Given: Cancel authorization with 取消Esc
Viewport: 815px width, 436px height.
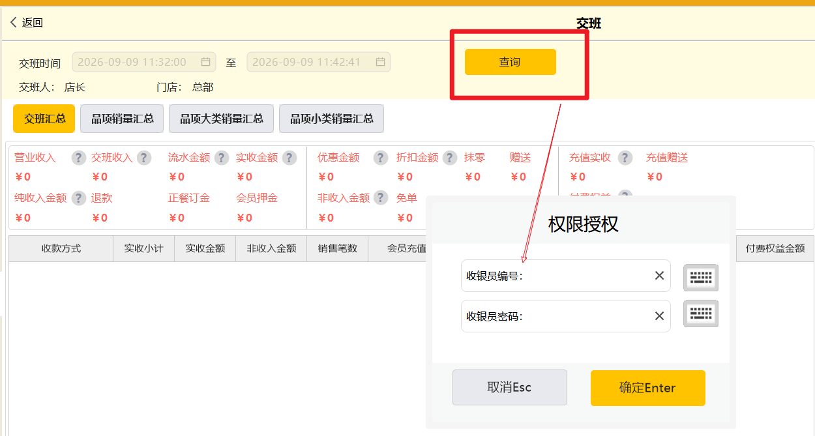Looking at the screenshot, I should (x=510, y=388).
